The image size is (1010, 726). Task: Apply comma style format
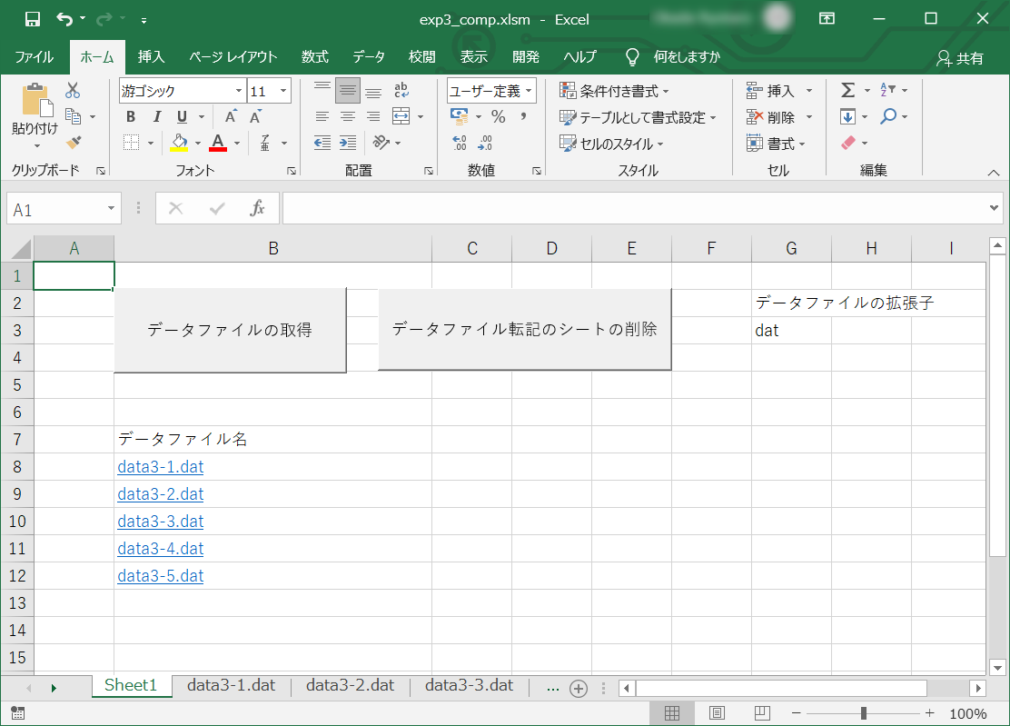[523, 116]
